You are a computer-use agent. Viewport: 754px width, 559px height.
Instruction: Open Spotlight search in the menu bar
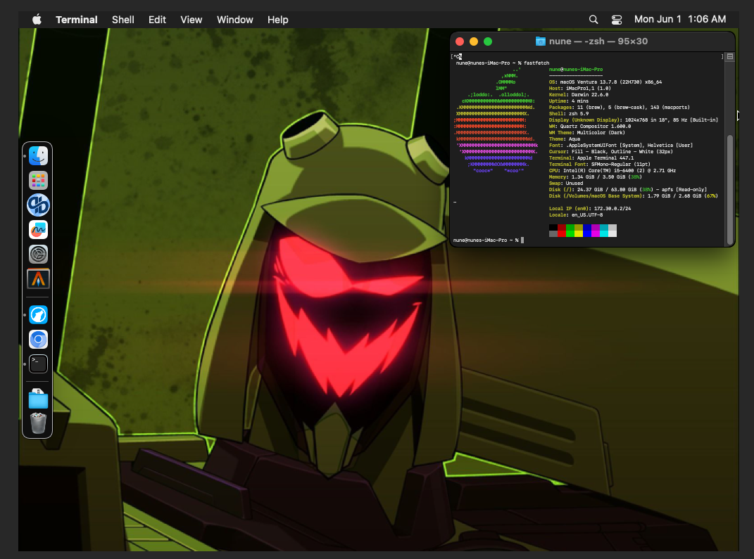click(x=593, y=20)
